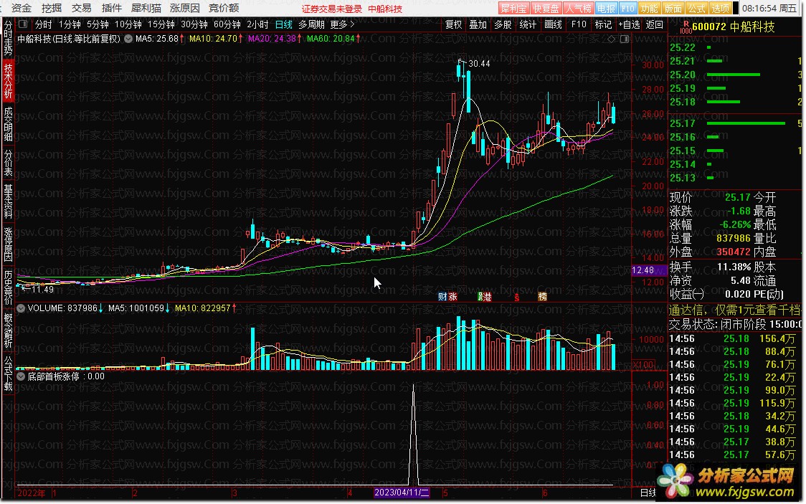The height and width of the screenshot is (504, 806).
Task: Switch to 2小时 period
Action: (257, 24)
